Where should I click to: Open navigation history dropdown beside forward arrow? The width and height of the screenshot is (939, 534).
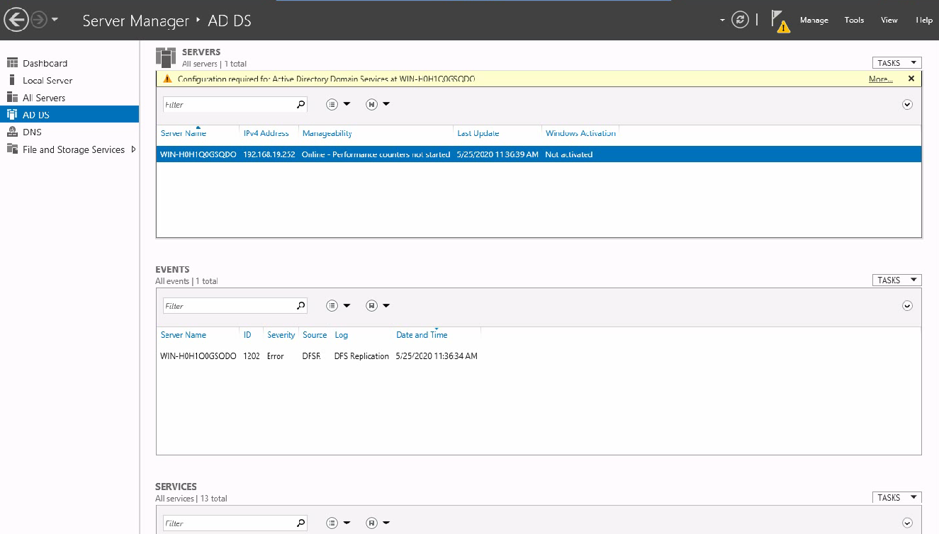[x=55, y=21]
